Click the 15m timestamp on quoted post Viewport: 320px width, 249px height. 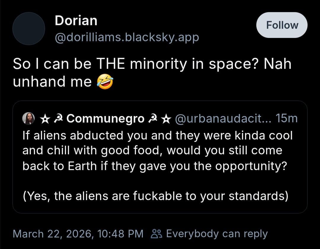[x=286, y=118]
